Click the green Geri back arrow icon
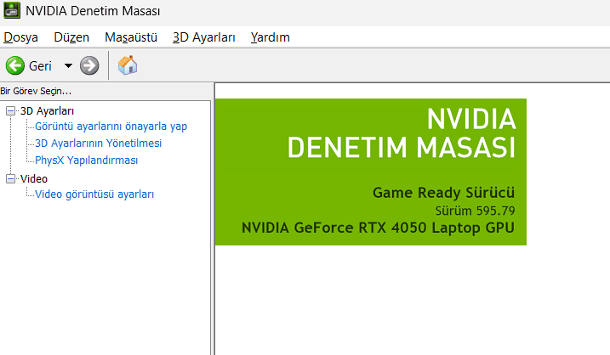This screenshot has width=610, height=355. tap(15, 65)
